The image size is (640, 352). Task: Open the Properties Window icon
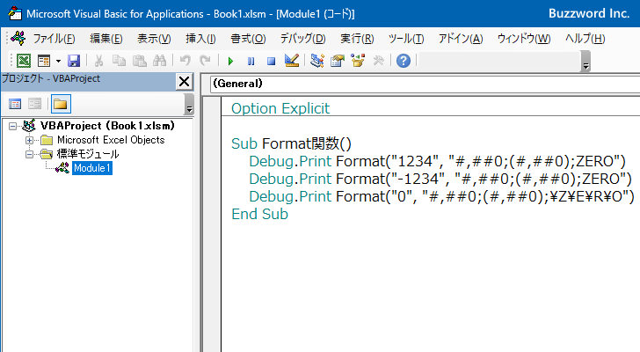(338, 62)
